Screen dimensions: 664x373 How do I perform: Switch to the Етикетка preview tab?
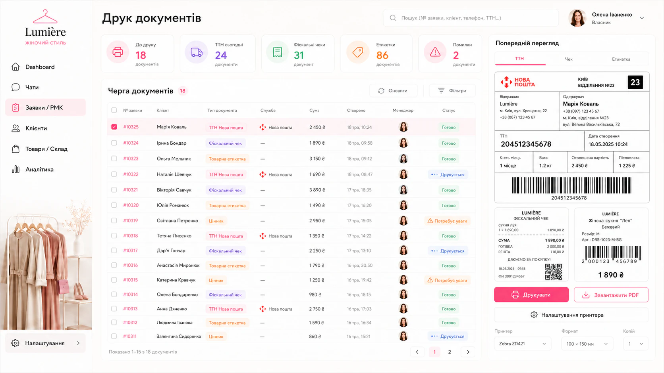[x=621, y=59]
